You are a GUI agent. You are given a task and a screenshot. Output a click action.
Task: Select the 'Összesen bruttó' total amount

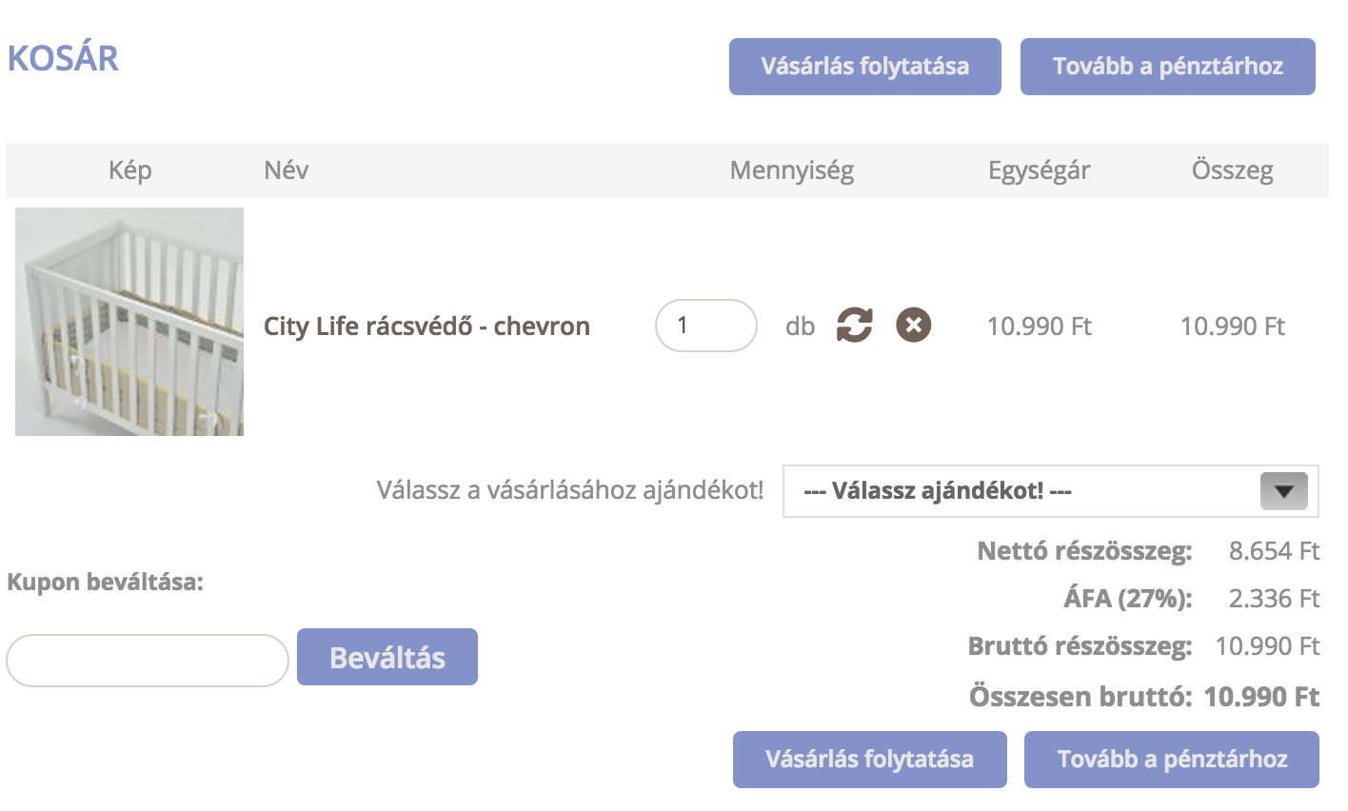(1260, 697)
